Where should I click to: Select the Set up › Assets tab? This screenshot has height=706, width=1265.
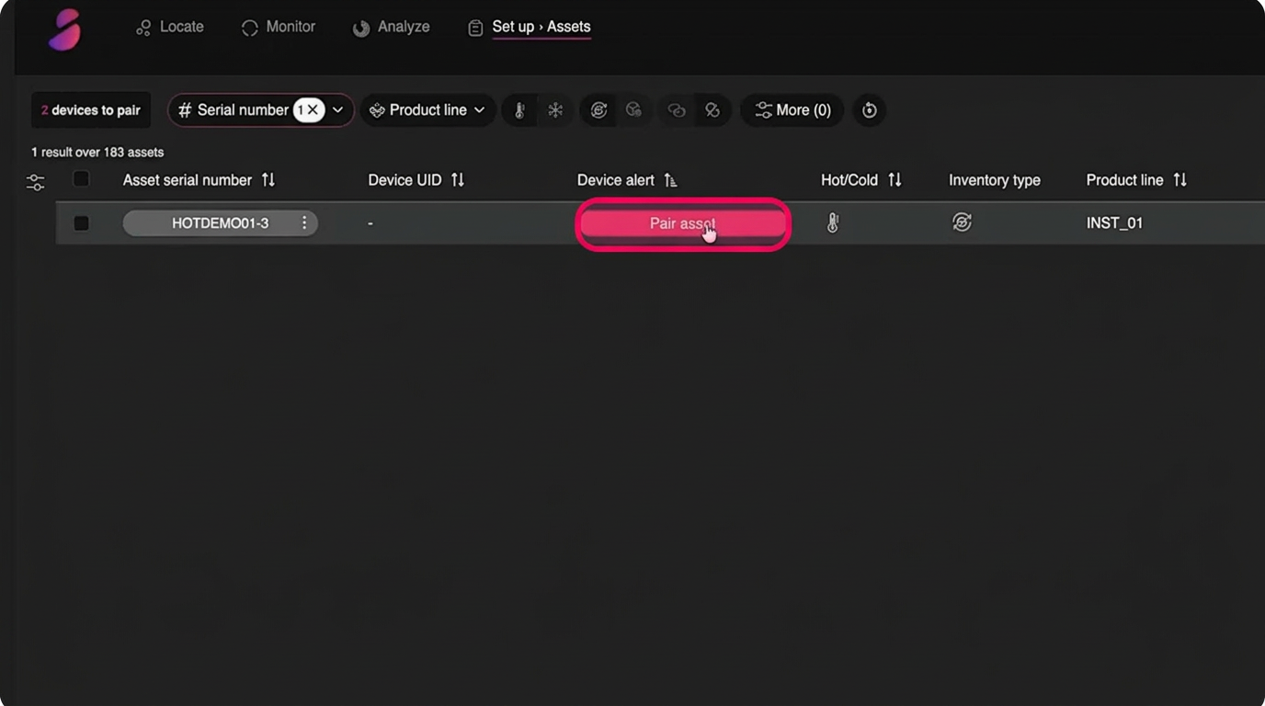[530, 27]
